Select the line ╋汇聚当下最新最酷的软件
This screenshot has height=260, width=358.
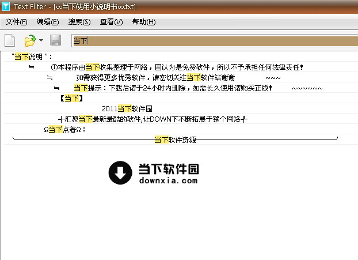click(x=181, y=119)
